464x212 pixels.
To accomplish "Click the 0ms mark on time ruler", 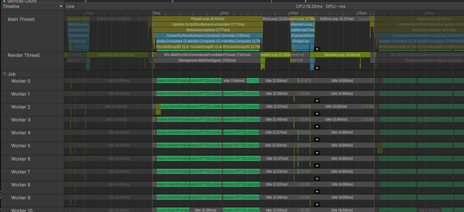I will pos(157,13).
